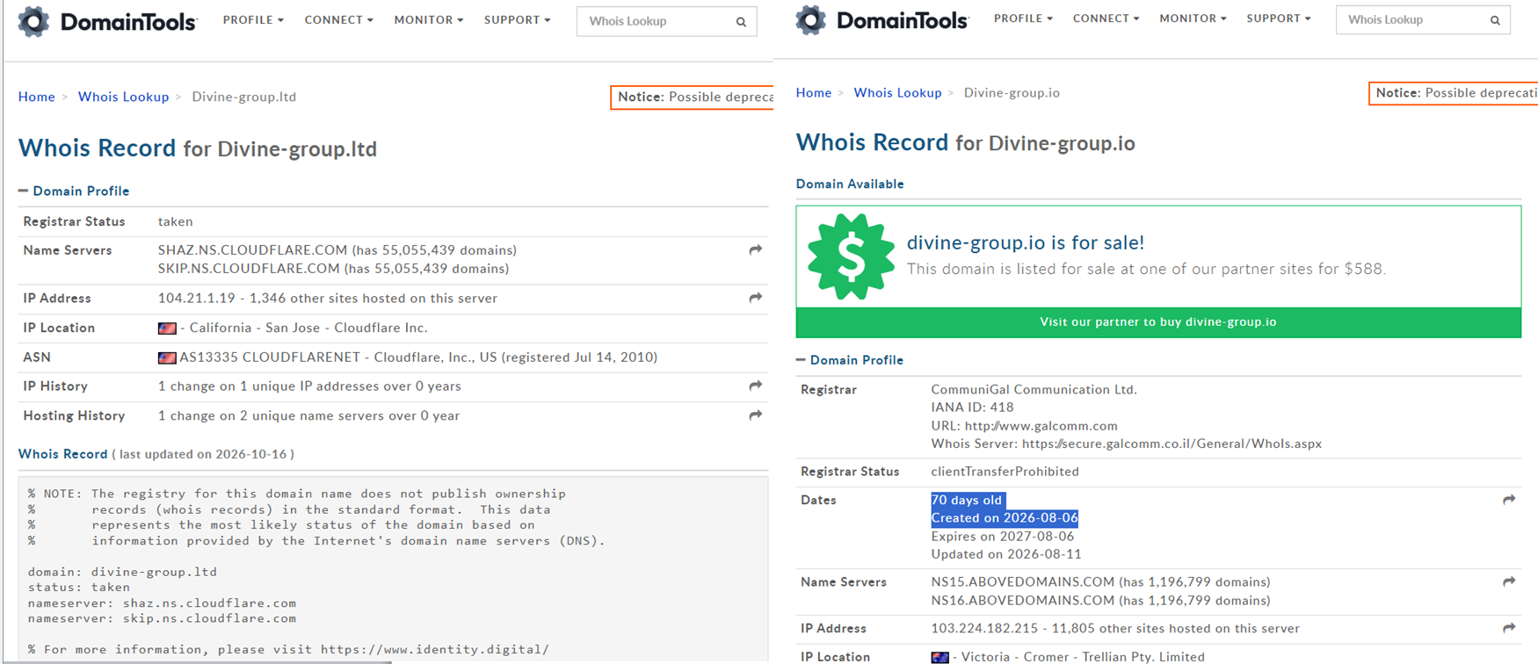This screenshot has width=1538, height=664.
Task: Click search magnifier icon in the Divine-group.ltd page
Action: coord(741,22)
